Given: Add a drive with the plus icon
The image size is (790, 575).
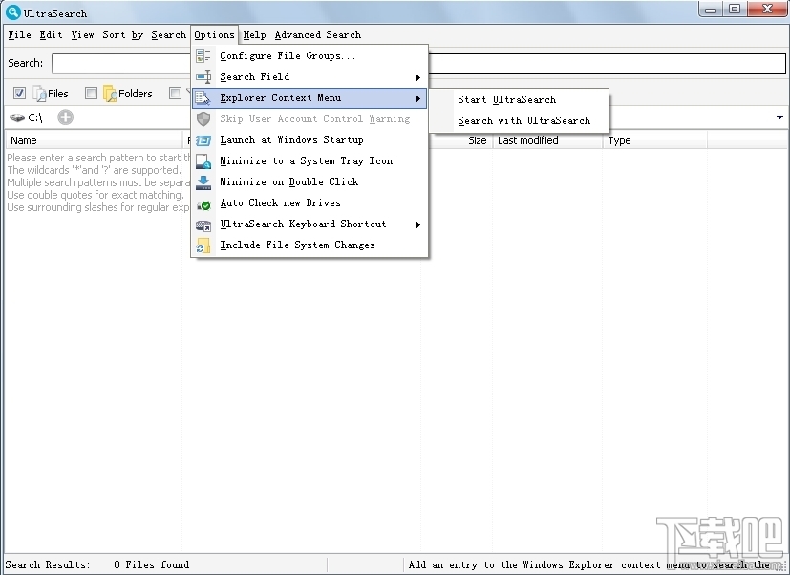Looking at the screenshot, I should coord(65,117).
